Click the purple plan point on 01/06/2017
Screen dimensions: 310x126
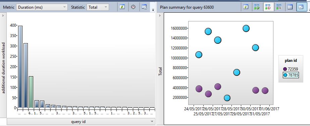tap(265, 91)
